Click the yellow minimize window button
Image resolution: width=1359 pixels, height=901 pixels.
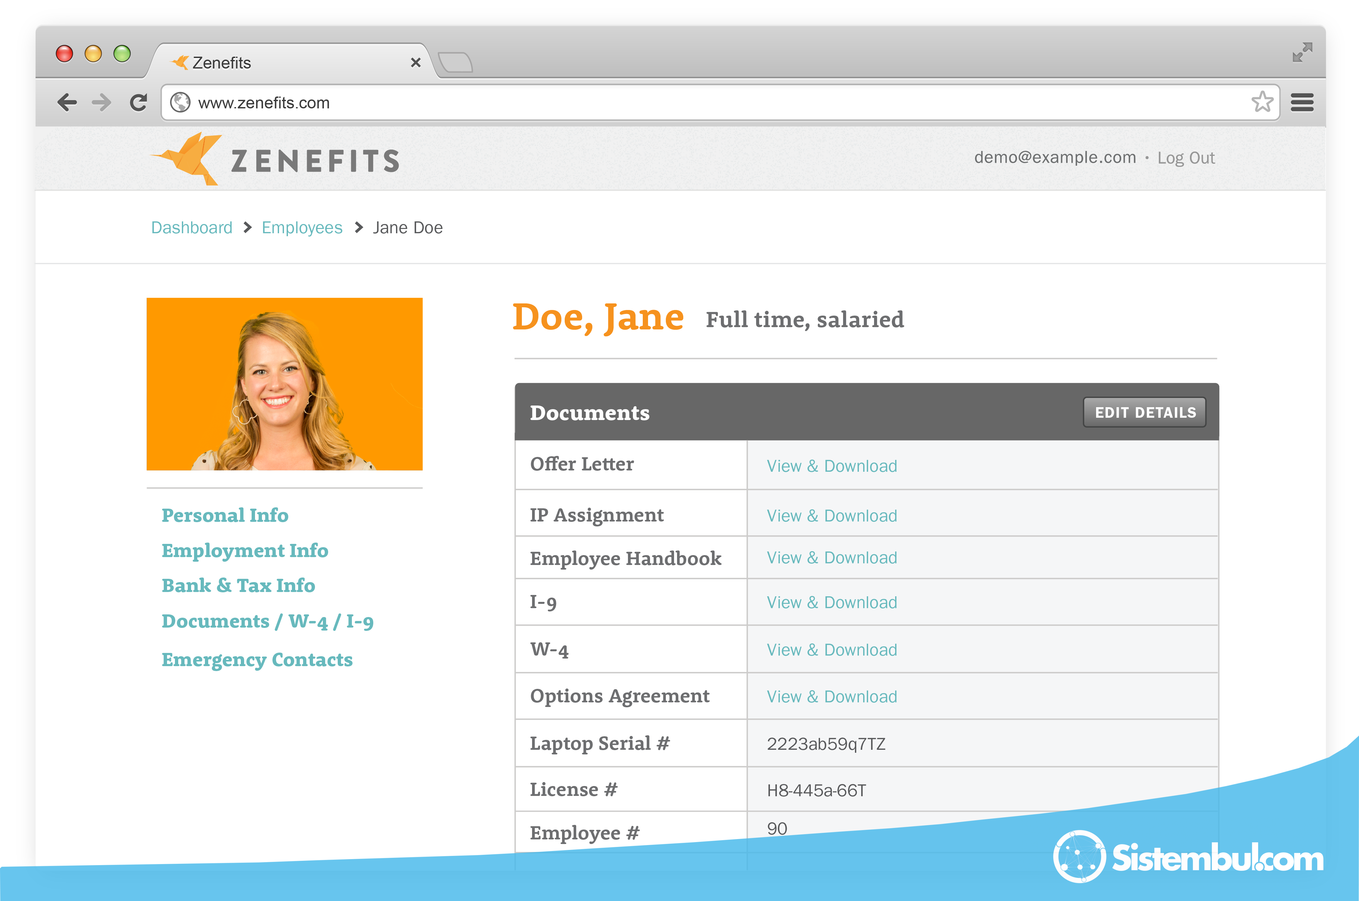93,53
